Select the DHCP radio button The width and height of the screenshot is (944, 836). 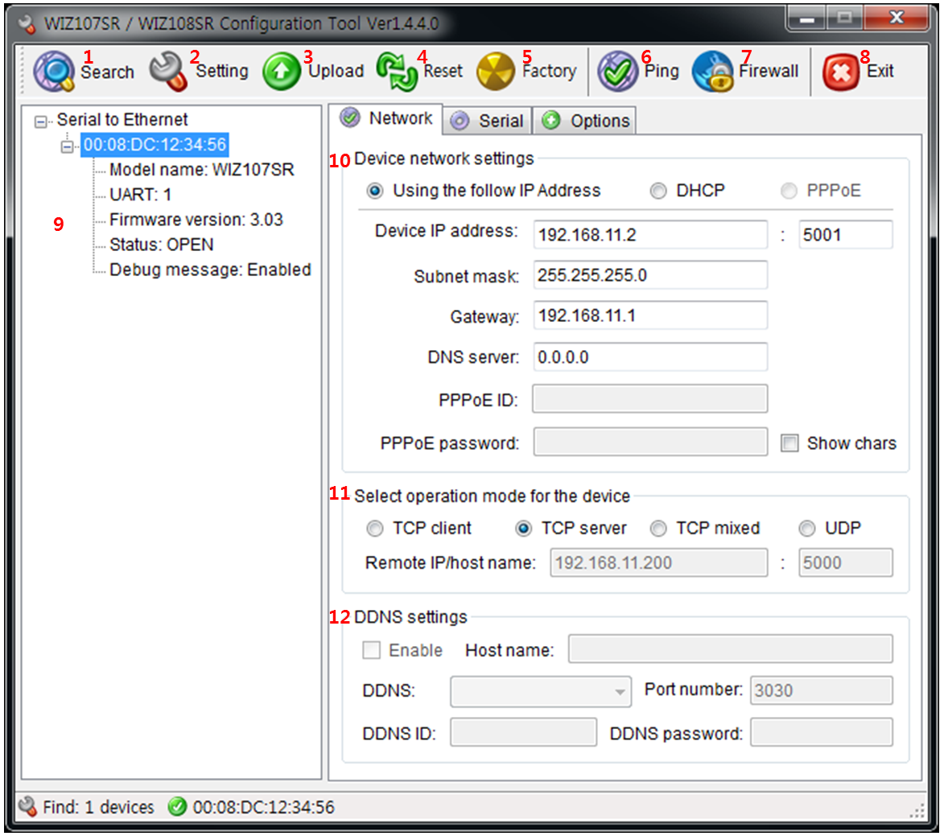(659, 191)
